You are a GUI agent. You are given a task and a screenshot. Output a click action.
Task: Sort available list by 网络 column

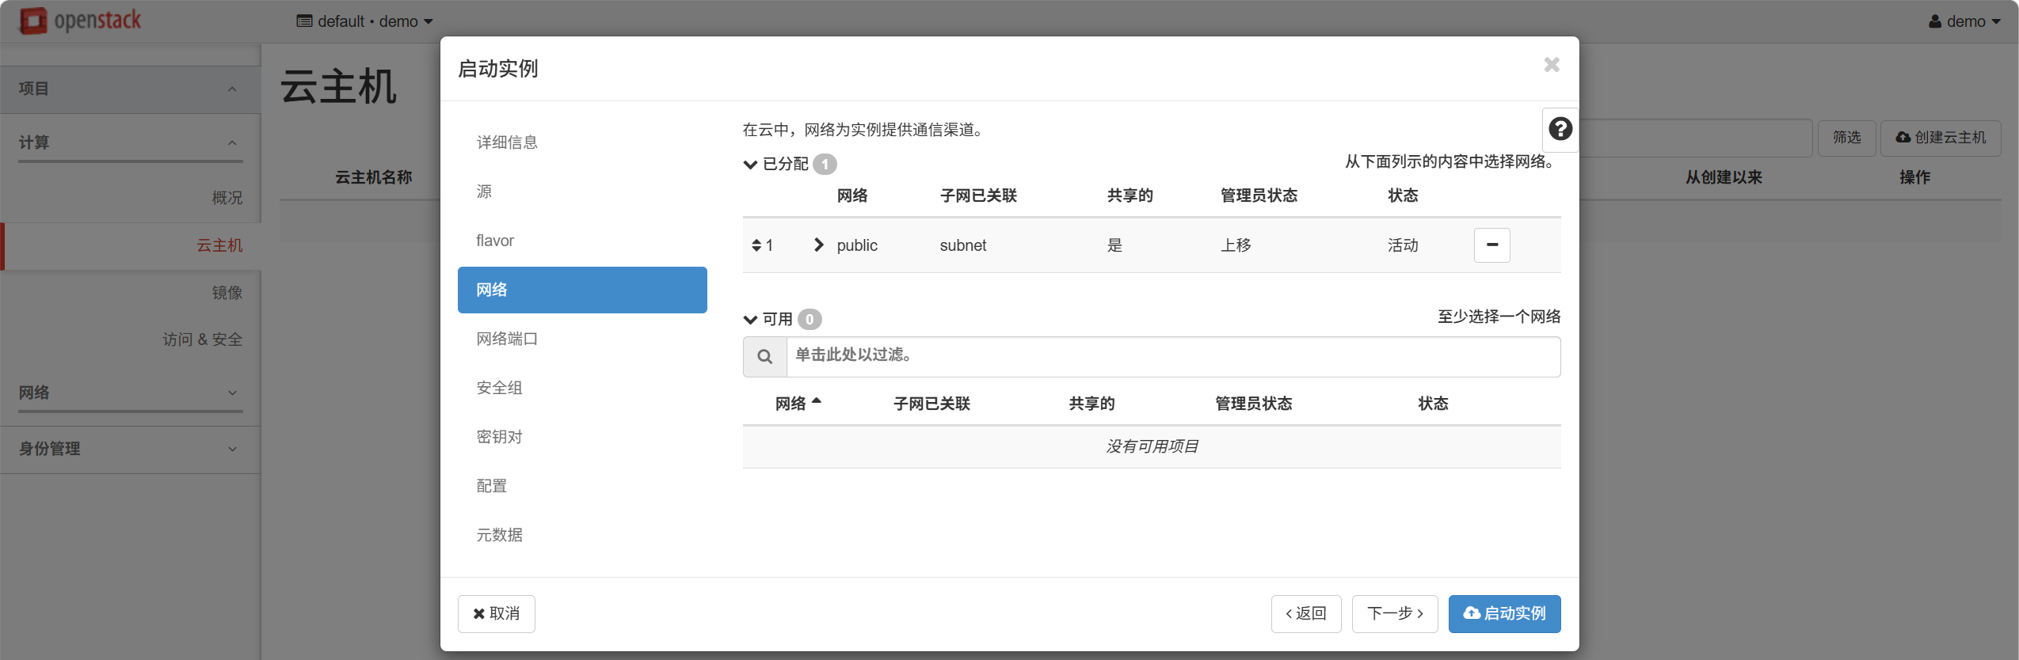pyautogui.click(x=798, y=404)
